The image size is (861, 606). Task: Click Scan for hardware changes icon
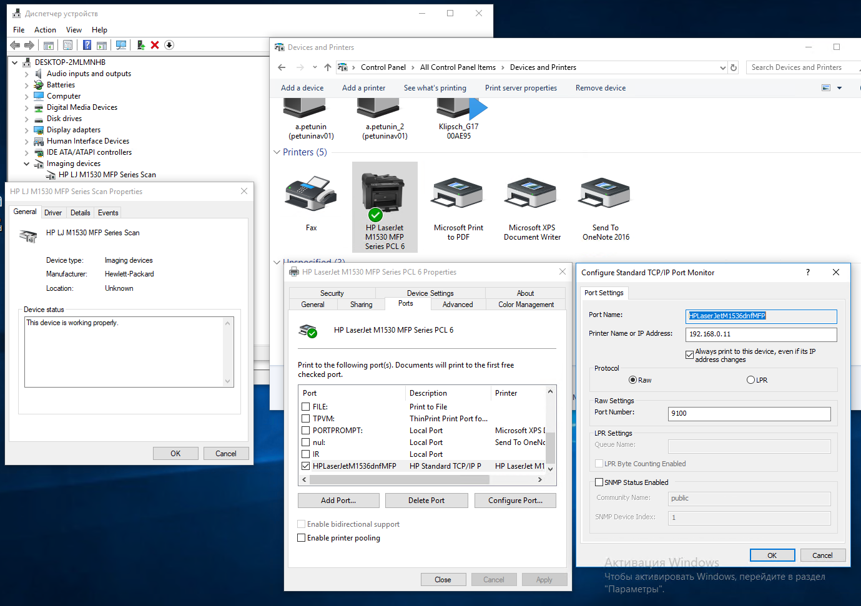click(121, 45)
